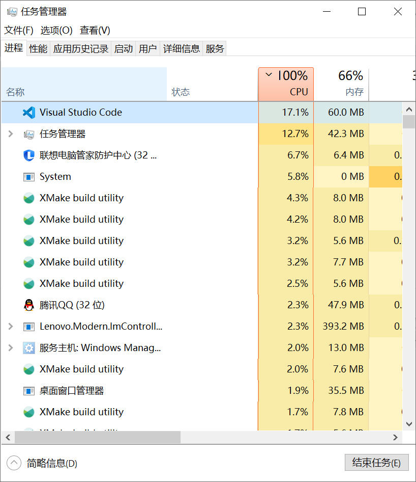Open the 查看(V) menu
Image resolution: width=416 pixels, height=482 pixels.
pyautogui.click(x=95, y=31)
